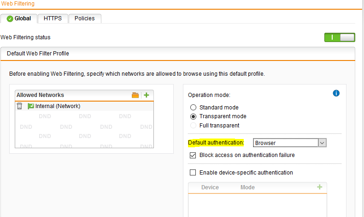Click the Mode column header

pyautogui.click(x=247, y=187)
